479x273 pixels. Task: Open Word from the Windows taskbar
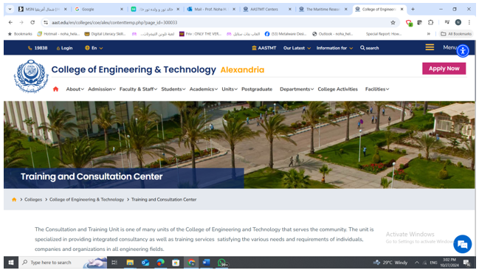[x=206, y=263]
